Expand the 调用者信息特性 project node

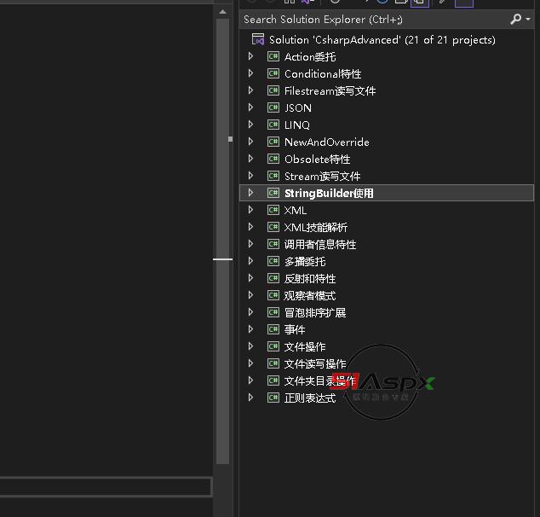coord(251,244)
